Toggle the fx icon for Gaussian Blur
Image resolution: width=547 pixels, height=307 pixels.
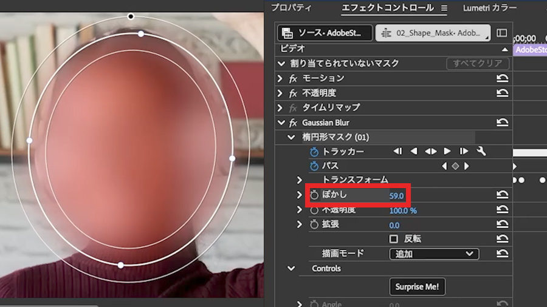293,123
